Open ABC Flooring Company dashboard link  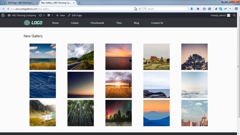(x=22, y=15)
